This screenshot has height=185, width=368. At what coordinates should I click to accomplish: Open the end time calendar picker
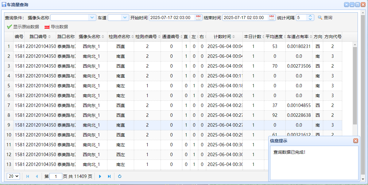coord(272,18)
